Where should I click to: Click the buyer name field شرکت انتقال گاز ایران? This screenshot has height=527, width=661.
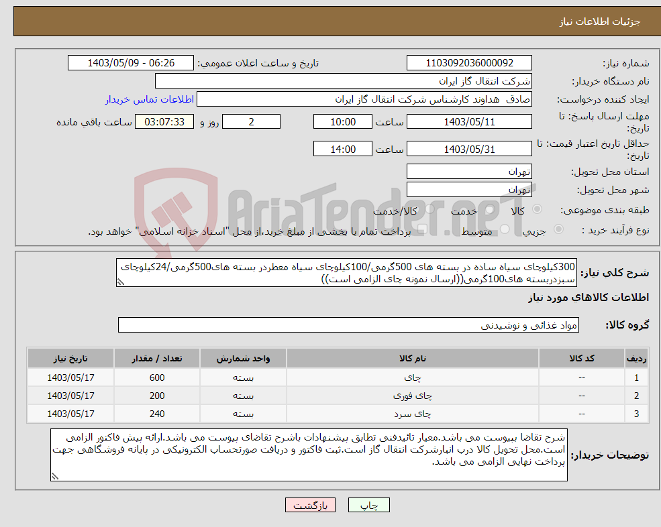(344, 81)
